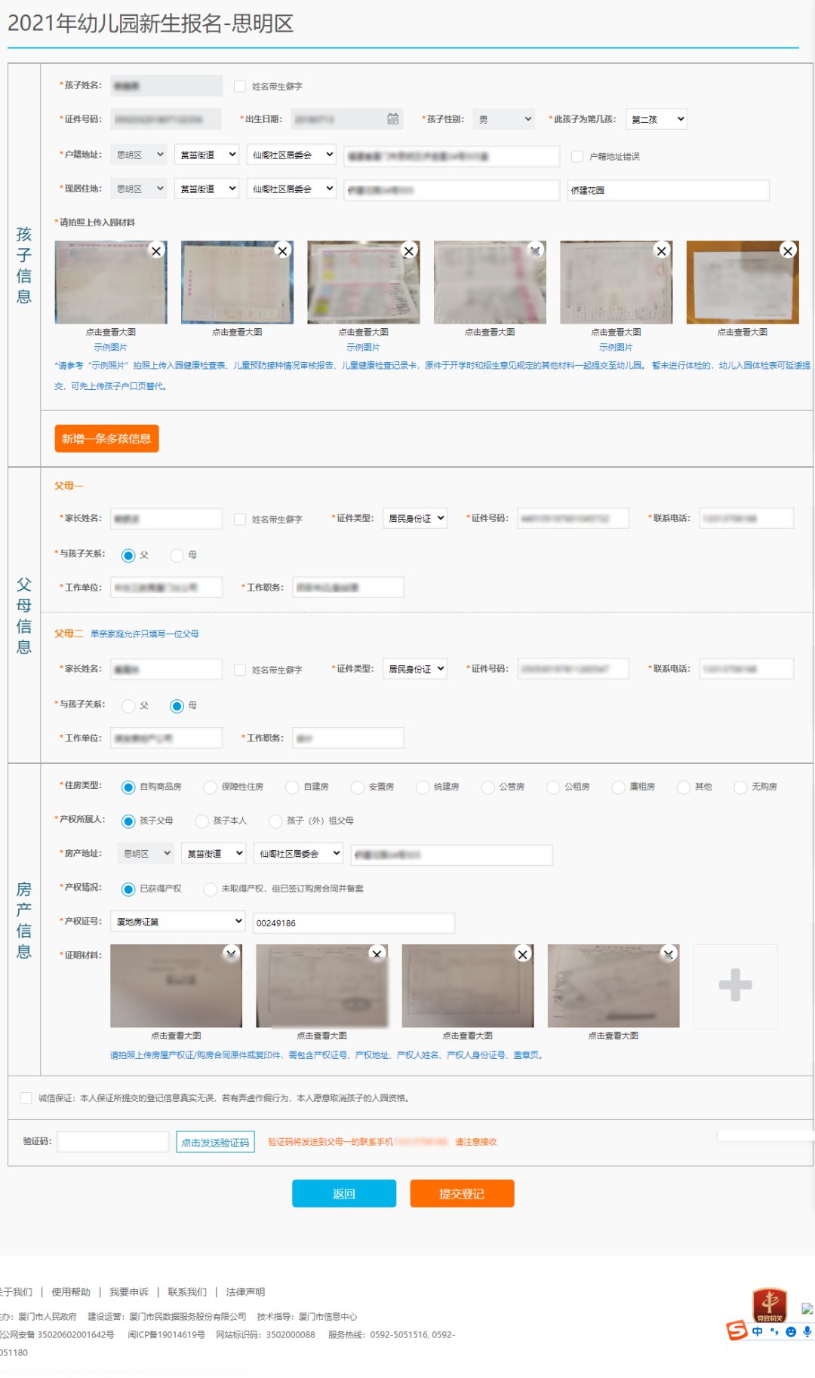Open the 房产地址 street dropdown

[214, 854]
